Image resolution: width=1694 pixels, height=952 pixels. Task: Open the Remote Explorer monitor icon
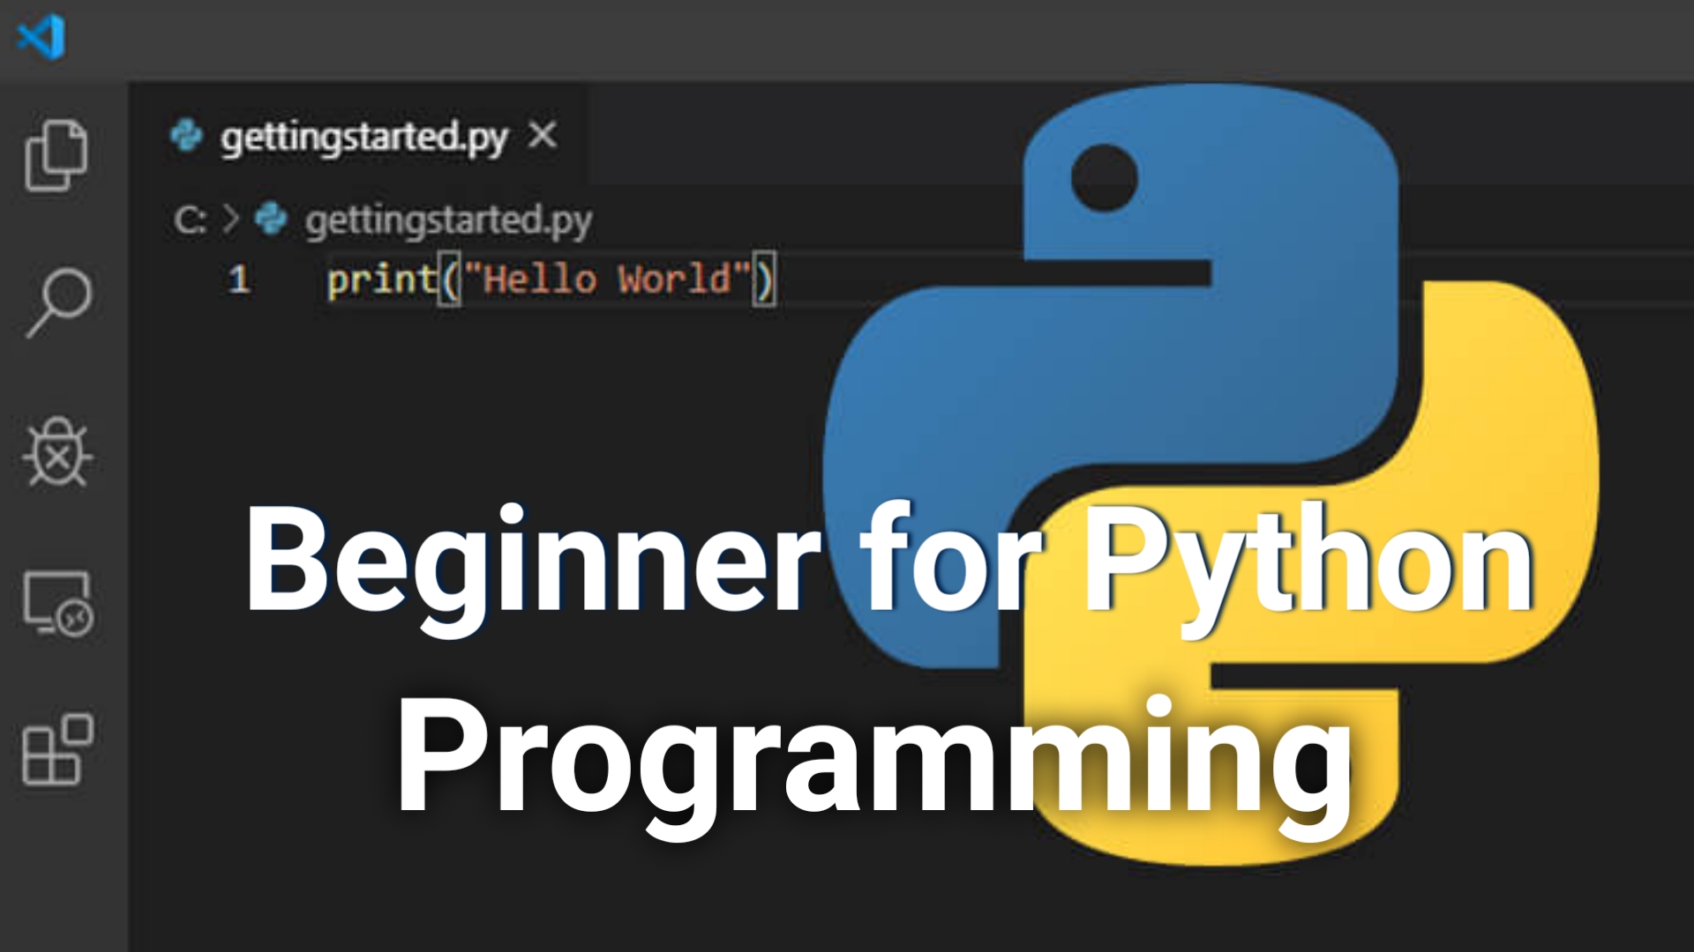click(x=58, y=604)
